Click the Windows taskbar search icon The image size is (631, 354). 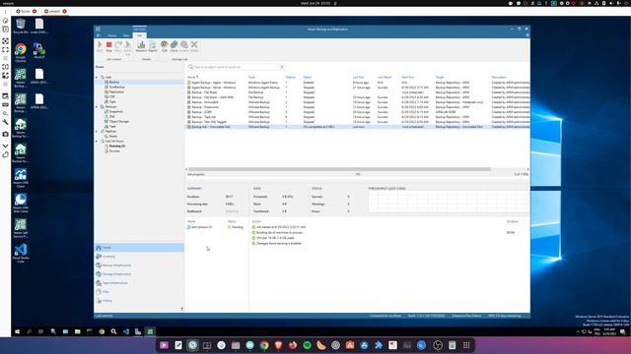click(29, 331)
